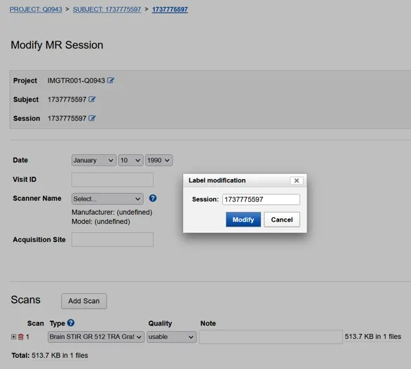
Task: Focus the Visit ID input field
Action: pyautogui.click(x=112, y=180)
